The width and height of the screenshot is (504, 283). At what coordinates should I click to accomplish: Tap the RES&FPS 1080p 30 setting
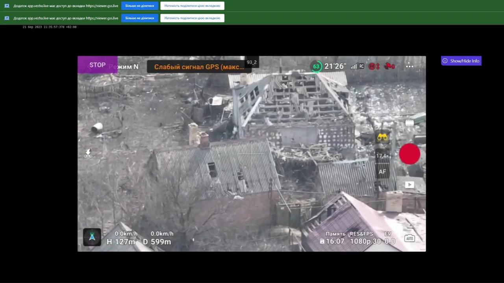pos(365,238)
